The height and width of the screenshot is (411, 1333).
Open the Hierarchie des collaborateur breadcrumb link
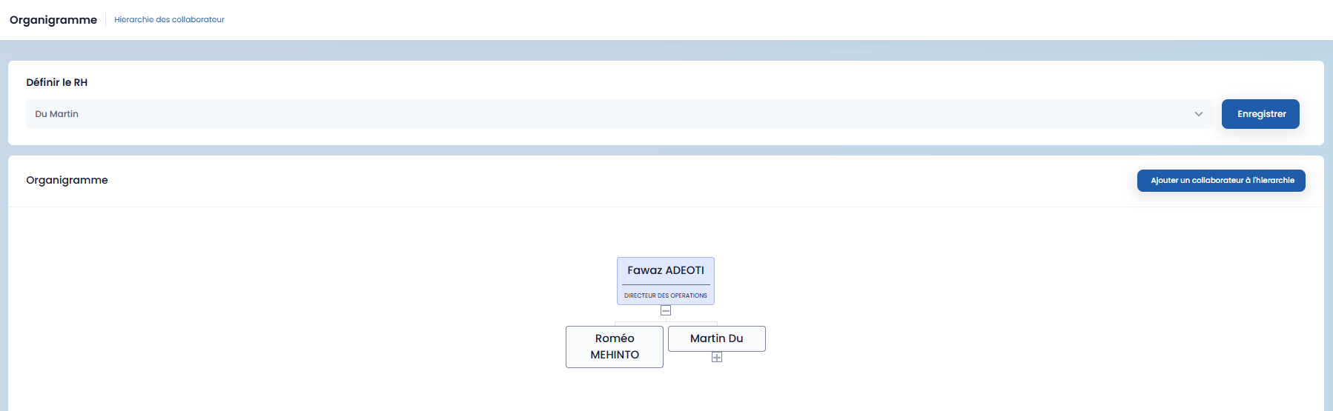point(169,20)
